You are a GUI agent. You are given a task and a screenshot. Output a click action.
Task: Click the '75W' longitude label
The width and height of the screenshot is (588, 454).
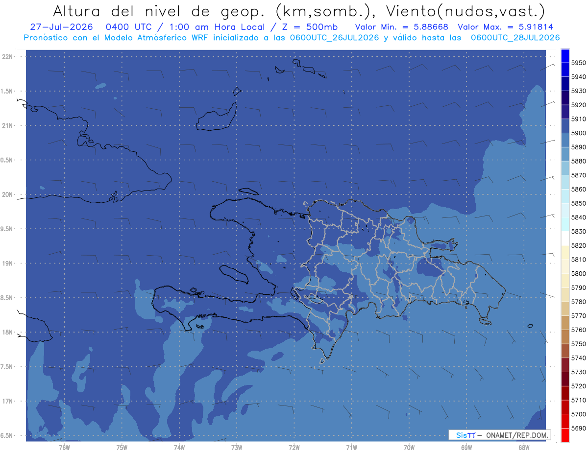(x=122, y=447)
